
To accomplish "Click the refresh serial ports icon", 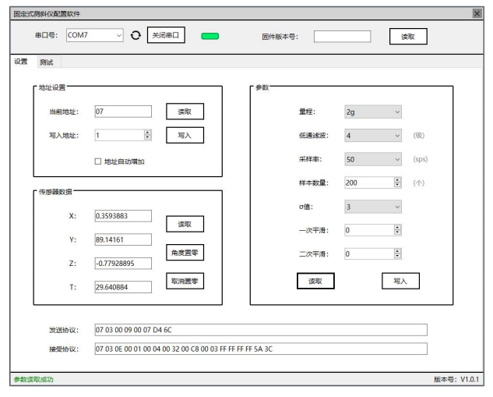I will 136,34.
